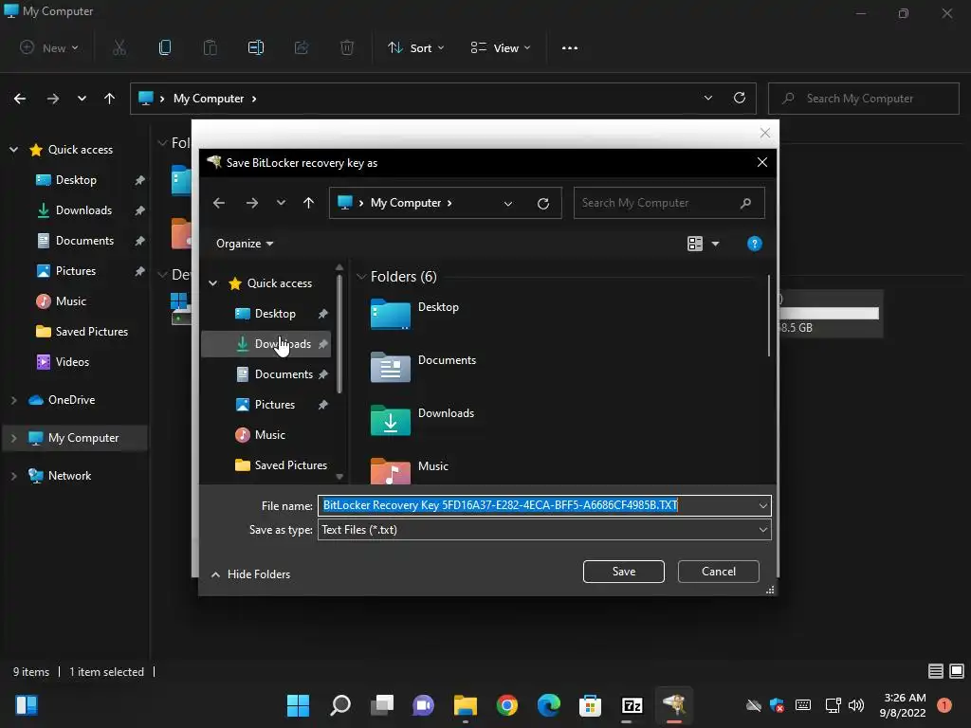Switch File Explorer to large thumbnails view icon
This screenshot has height=728, width=971.
click(957, 671)
